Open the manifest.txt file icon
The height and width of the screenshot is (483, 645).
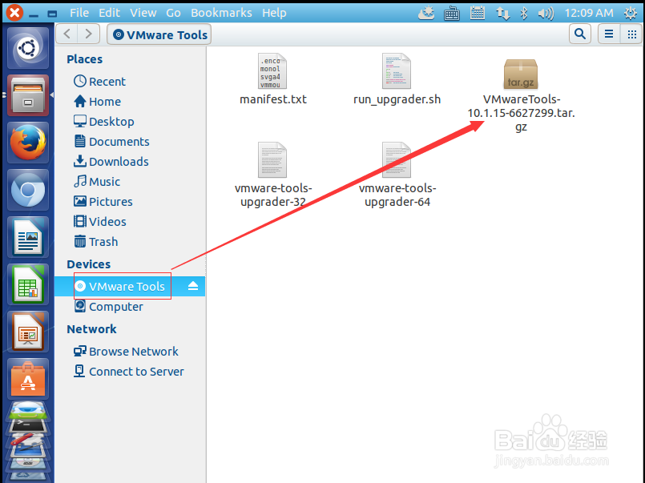click(x=272, y=71)
